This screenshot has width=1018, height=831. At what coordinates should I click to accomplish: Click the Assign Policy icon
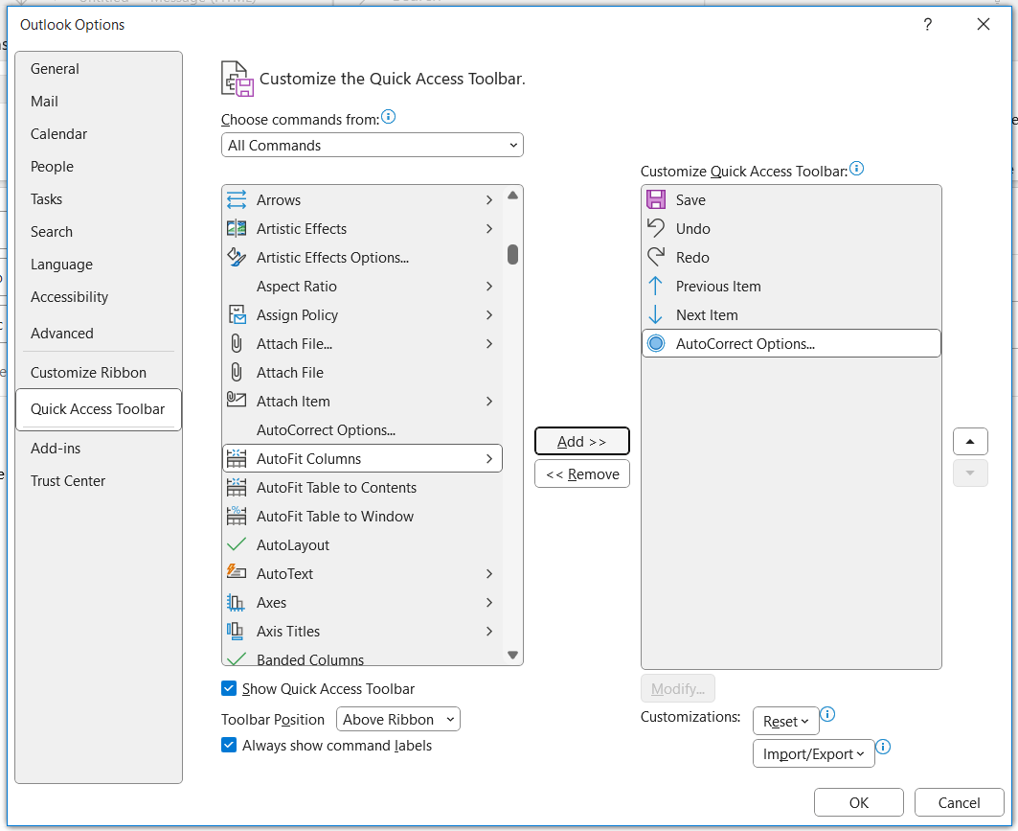pos(237,315)
